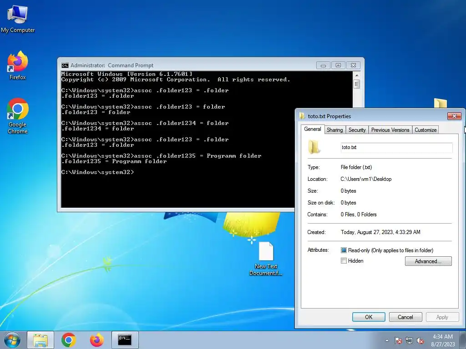Confirm properties with OK button

click(369, 317)
